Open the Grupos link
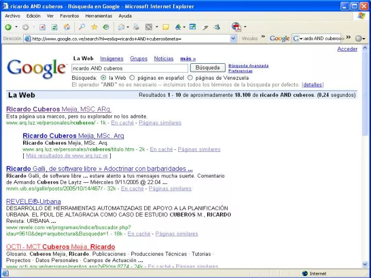 (x=139, y=58)
